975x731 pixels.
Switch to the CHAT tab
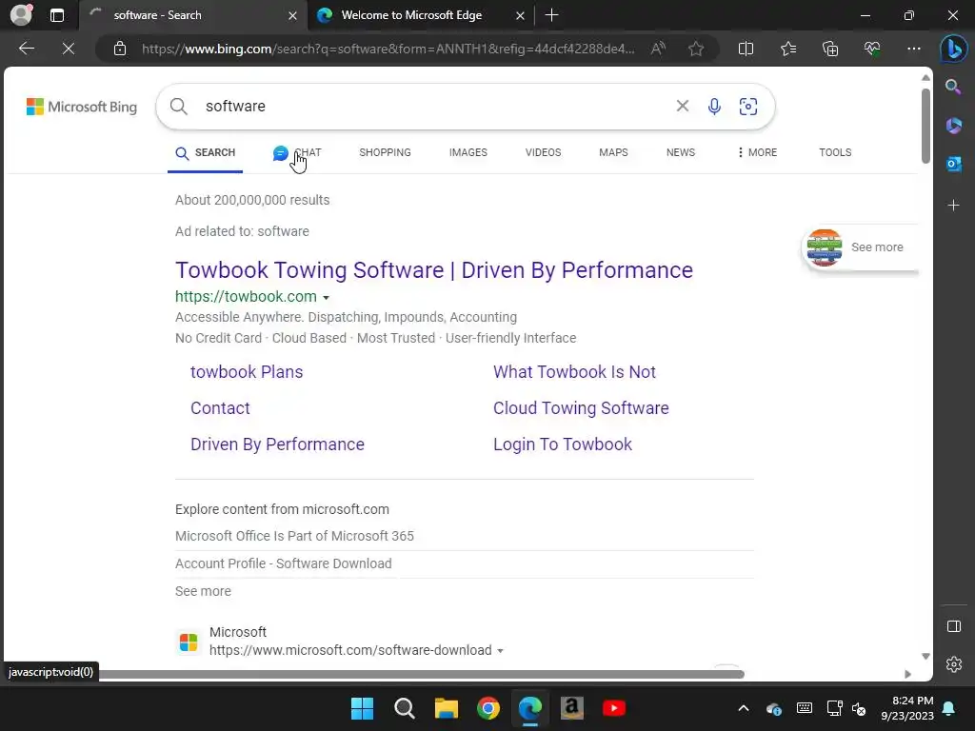click(x=297, y=152)
